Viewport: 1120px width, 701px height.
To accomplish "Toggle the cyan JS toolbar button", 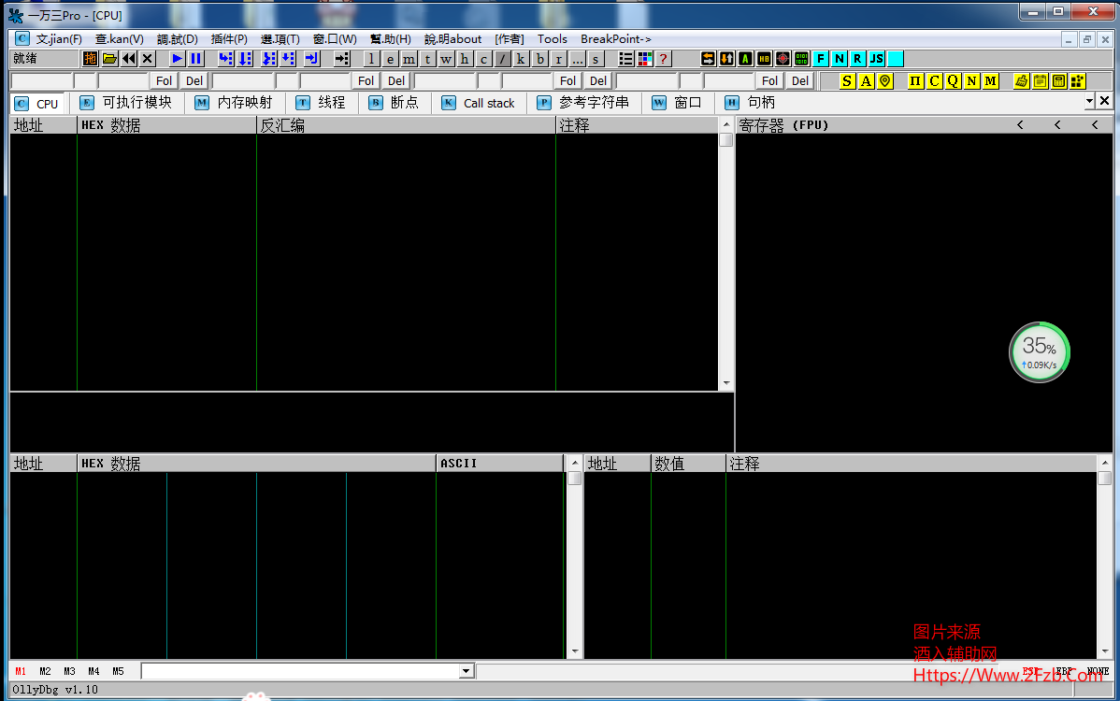I will point(876,59).
